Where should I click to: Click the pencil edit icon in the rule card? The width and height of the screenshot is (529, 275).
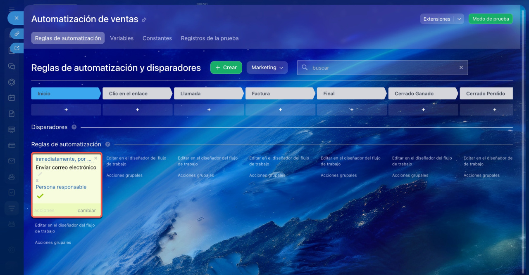40,174
